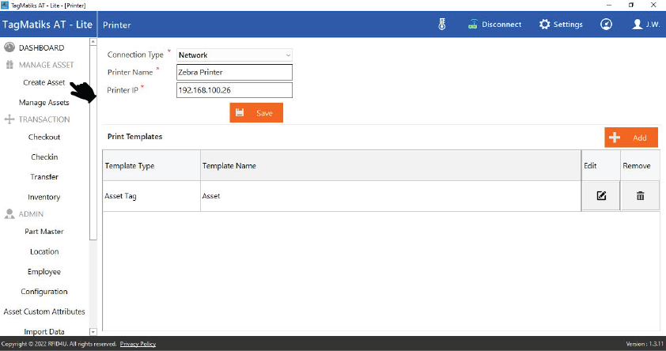The height and width of the screenshot is (351, 666).
Task: Click the thermometer icon in header
Action: tap(442, 25)
